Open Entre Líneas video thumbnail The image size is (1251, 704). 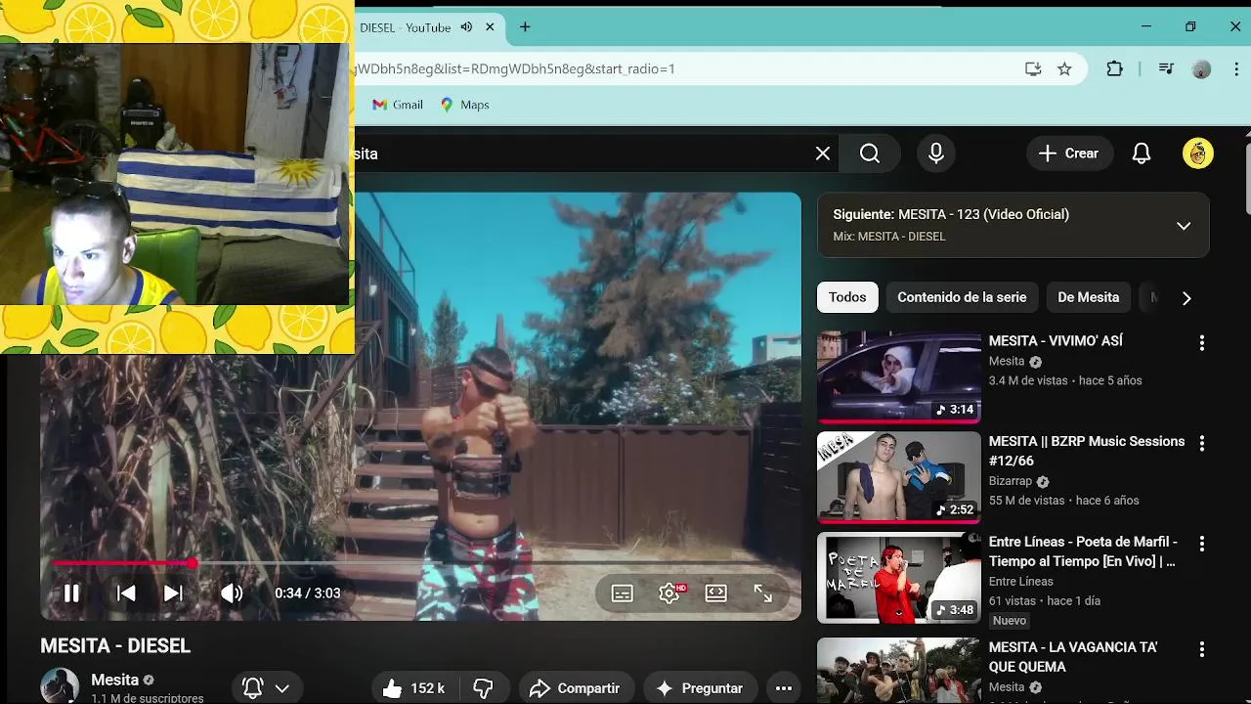point(898,578)
